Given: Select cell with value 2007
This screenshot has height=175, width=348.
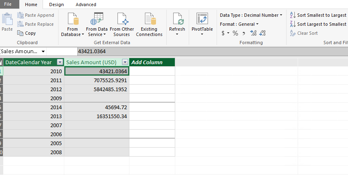Looking at the screenshot, I should (x=34, y=126).
